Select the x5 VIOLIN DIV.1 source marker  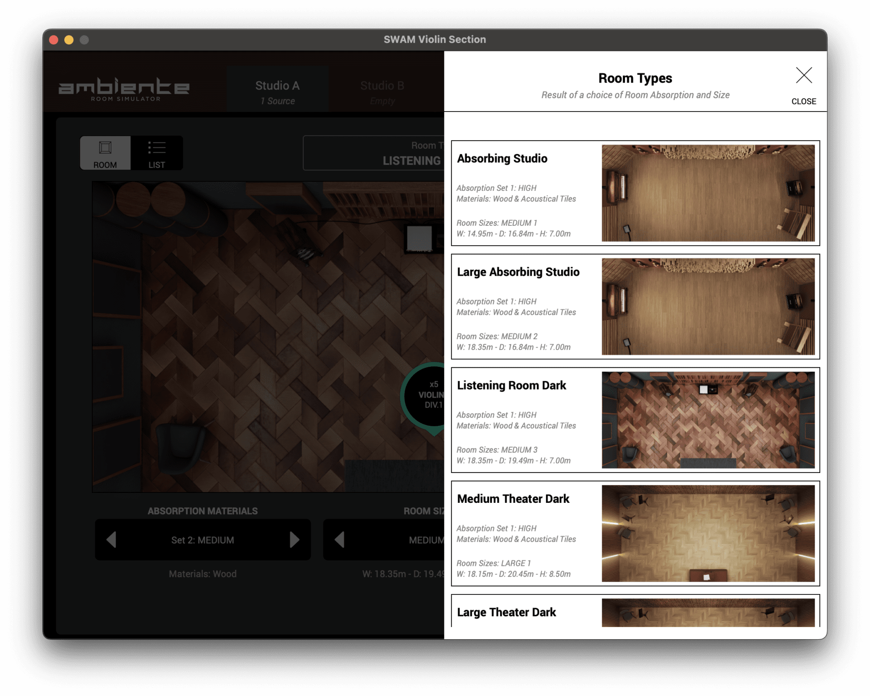(432, 396)
